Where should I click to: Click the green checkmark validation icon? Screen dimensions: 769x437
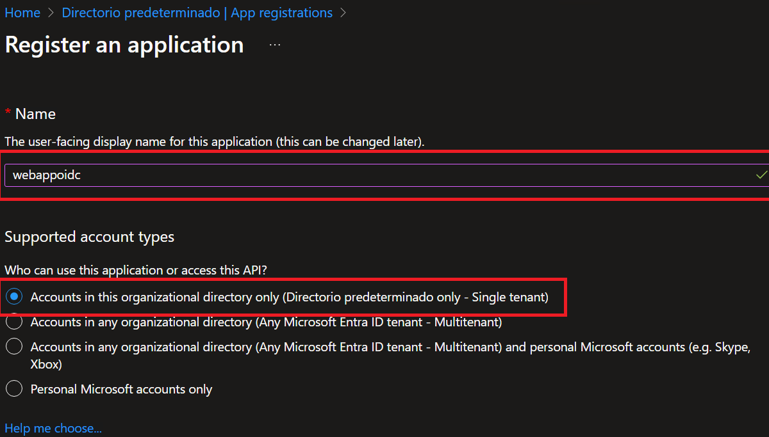[761, 174]
